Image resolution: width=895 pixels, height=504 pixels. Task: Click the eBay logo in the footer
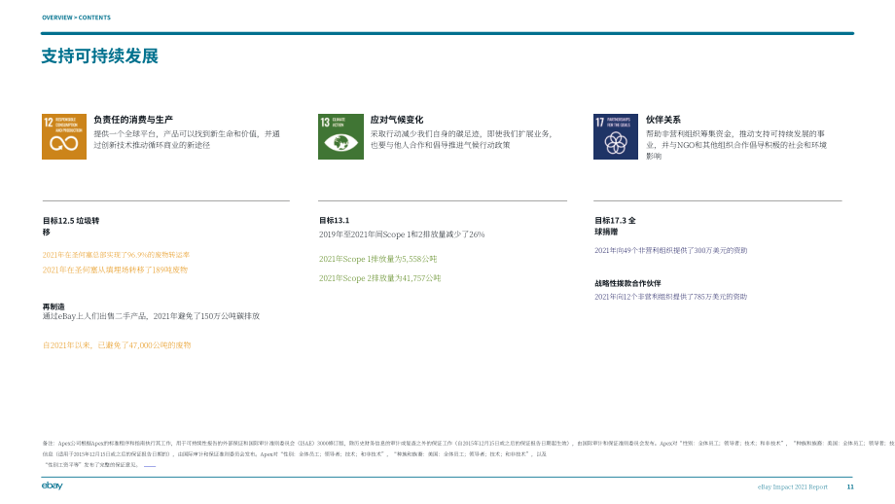click(52, 486)
